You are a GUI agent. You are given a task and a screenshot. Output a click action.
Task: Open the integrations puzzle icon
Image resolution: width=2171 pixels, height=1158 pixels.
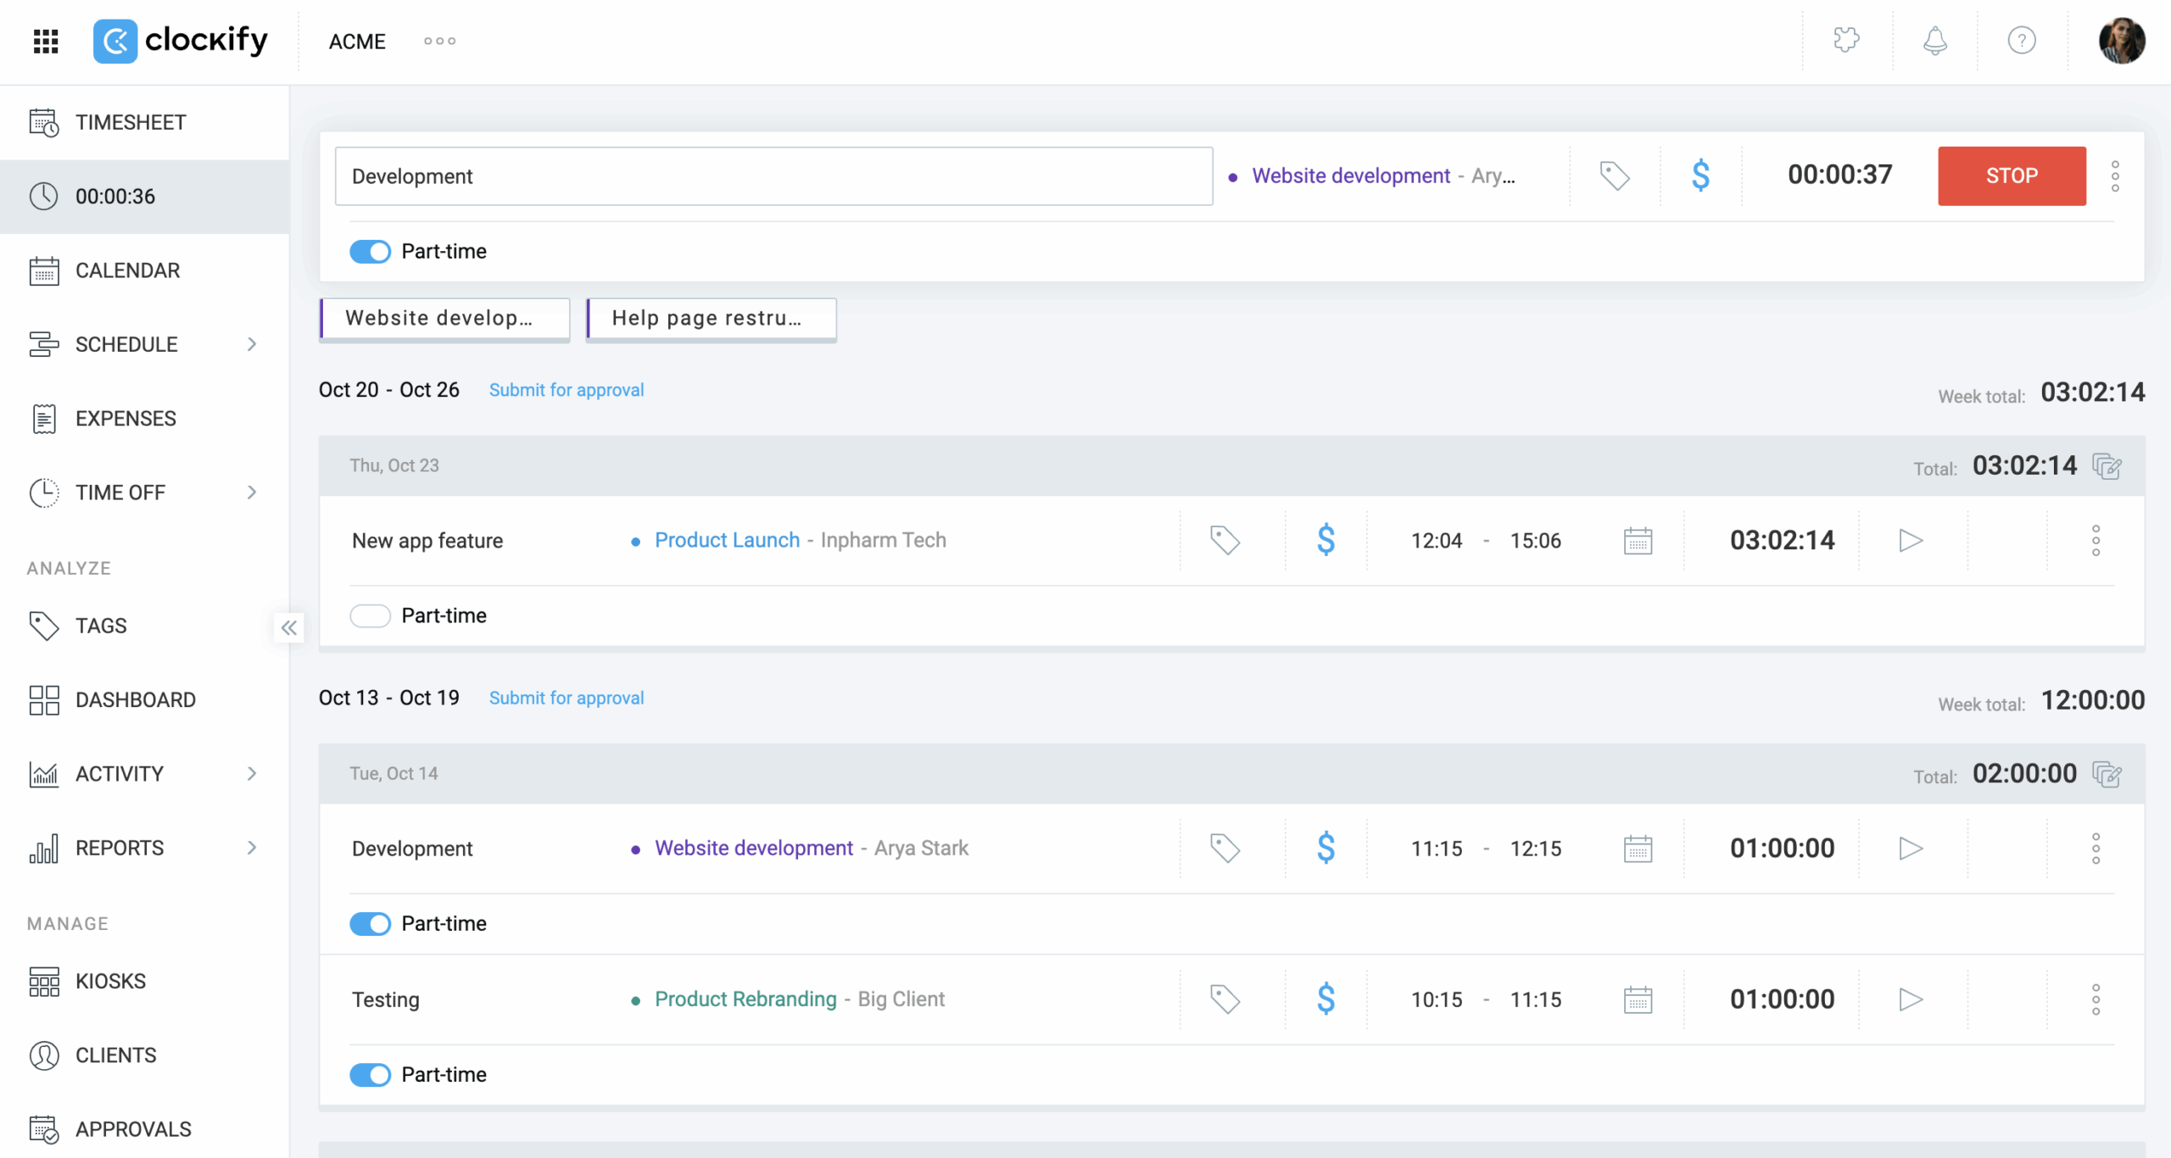[1846, 41]
